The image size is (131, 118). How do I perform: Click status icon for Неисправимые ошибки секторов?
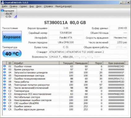(x=5, y=100)
